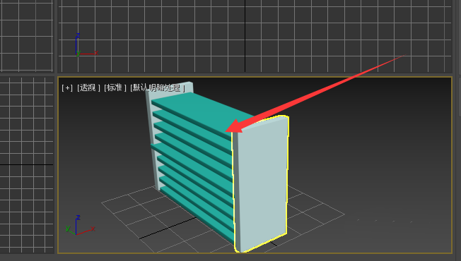Open the [默认明暗处理] shading menu
461x261 pixels.
(158, 87)
